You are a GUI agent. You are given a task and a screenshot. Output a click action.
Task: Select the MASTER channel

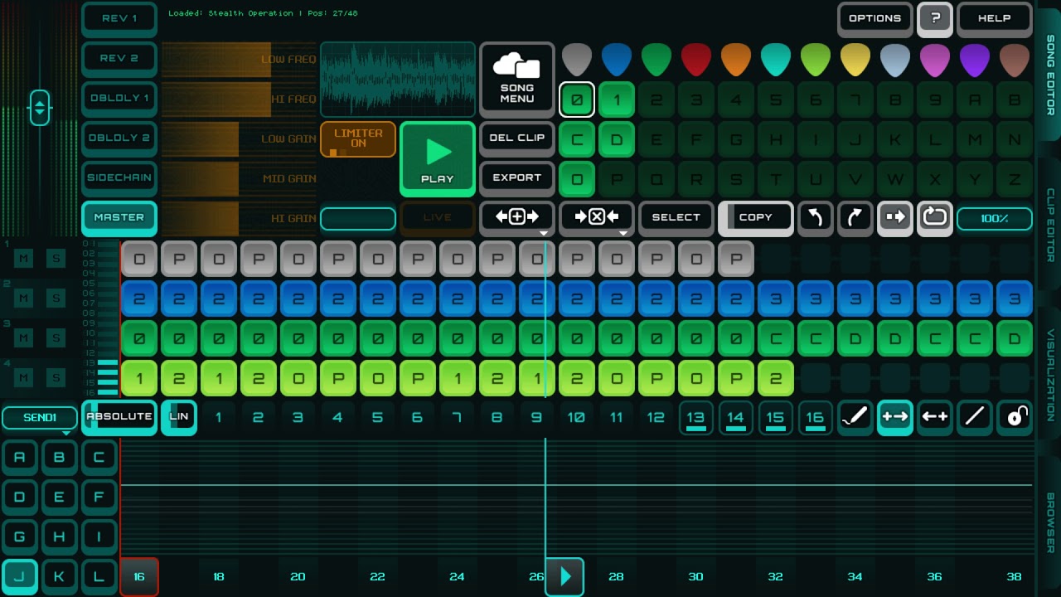click(119, 217)
